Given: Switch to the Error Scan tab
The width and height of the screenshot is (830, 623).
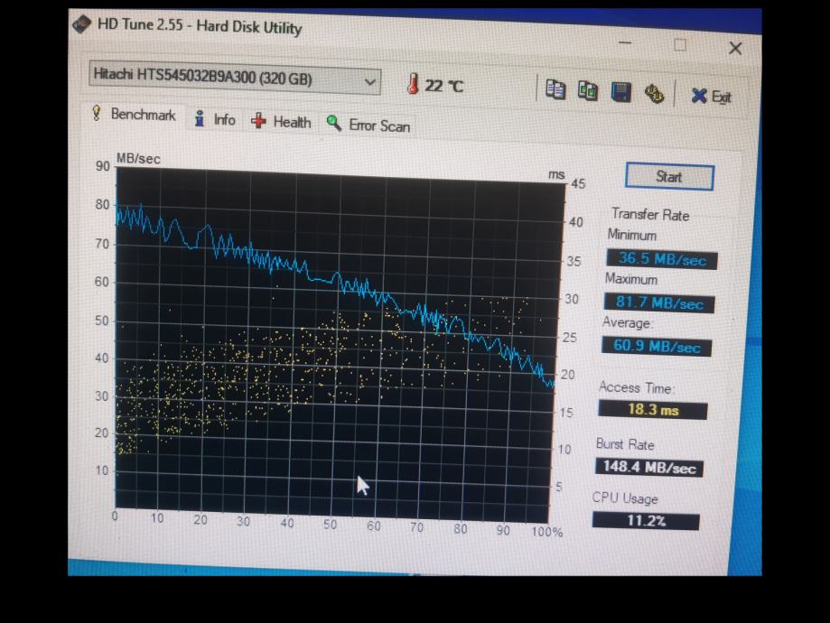Looking at the screenshot, I should tap(368, 125).
